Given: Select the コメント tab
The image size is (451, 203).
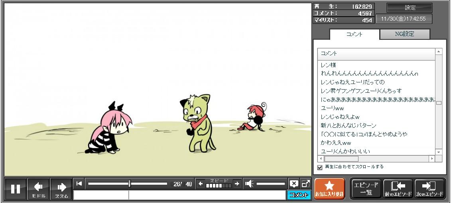Looking at the screenshot, I should tap(354, 34).
